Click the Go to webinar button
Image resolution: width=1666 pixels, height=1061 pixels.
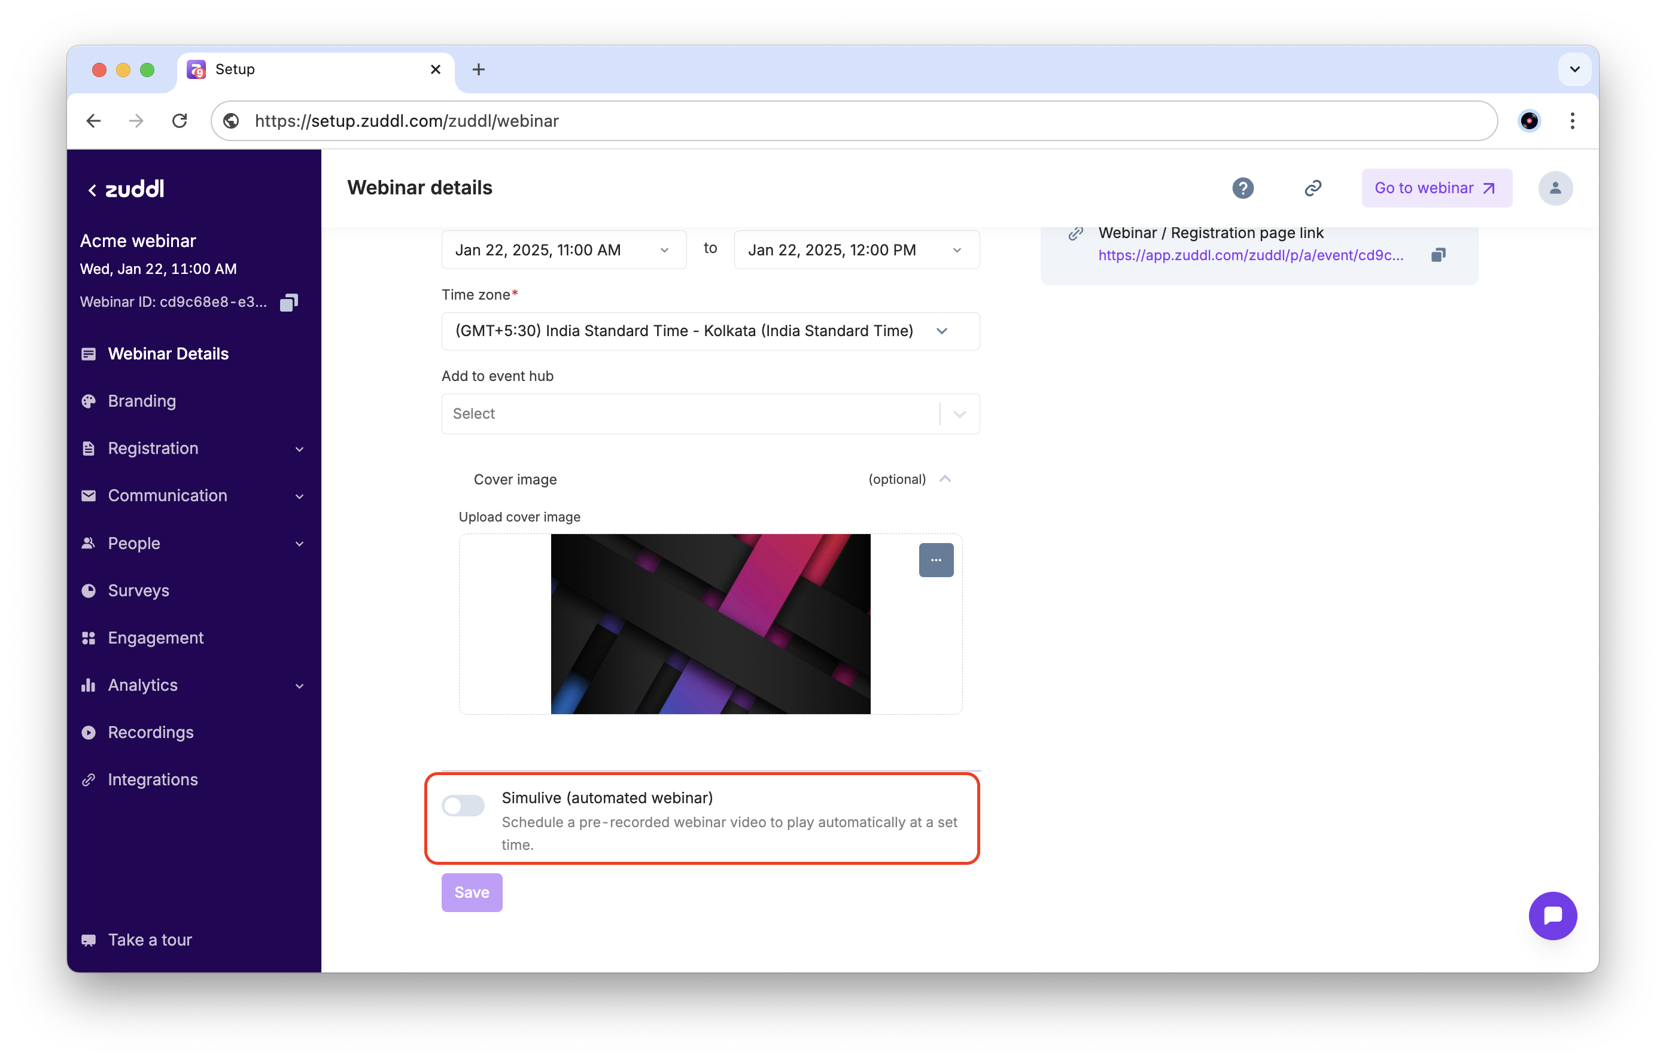point(1436,188)
